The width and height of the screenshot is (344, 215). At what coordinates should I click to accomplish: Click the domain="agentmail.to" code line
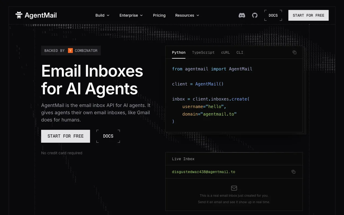pos(209,114)
